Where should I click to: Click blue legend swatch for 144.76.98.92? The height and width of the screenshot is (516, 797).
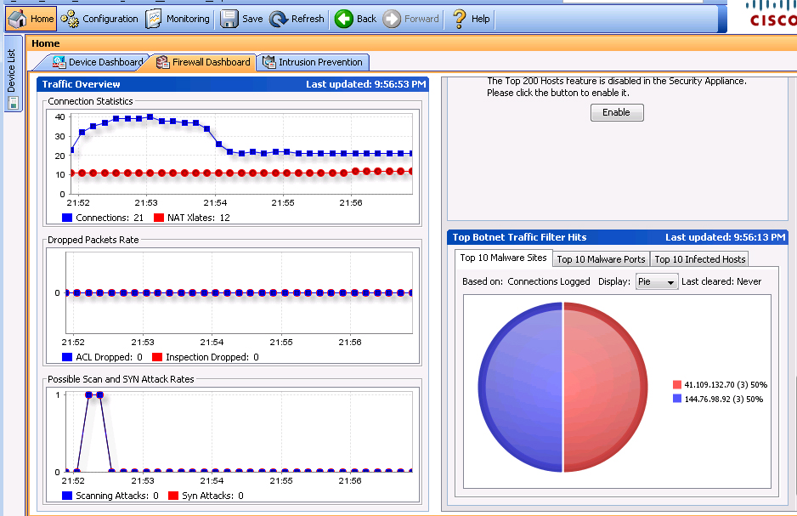click(x=677, y=398)
